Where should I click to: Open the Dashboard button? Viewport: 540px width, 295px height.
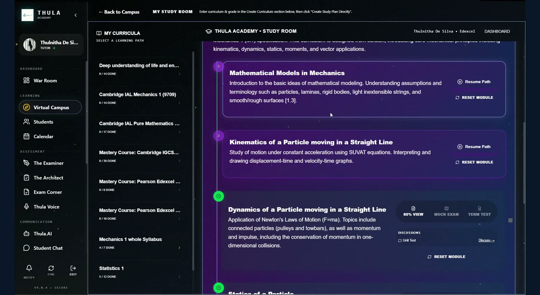(497, 31)
